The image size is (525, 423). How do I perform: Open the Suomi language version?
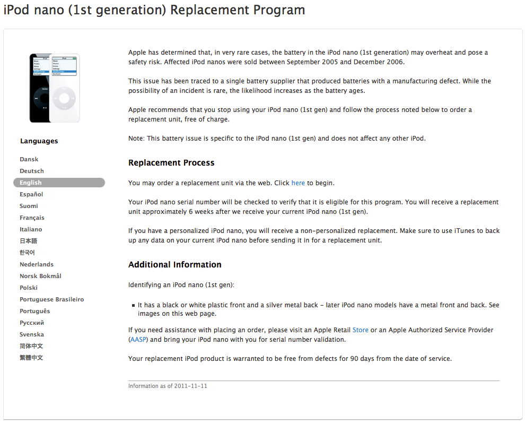point(29,206)
